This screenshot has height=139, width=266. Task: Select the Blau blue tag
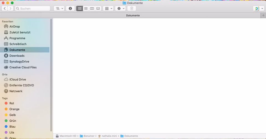pyautogui.click(x=25, y=127)
